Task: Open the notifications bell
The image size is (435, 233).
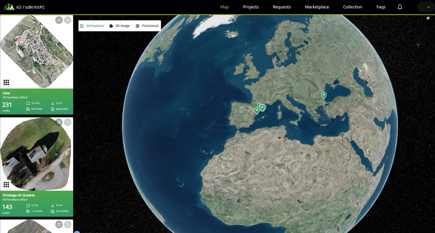Action: pyautogui.click(x=400, y=7)
